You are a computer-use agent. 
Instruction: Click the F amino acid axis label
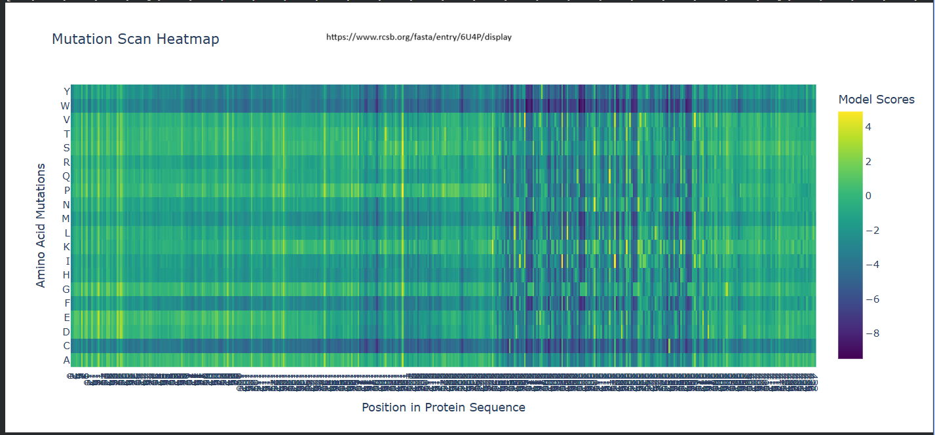tap(67, 303)
